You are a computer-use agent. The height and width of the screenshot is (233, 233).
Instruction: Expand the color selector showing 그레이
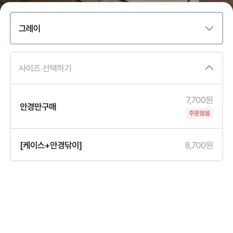click(x=116, y=28)
